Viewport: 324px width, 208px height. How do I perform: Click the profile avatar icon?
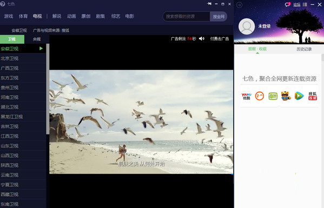pyautogui.click(x=247, y=26)
